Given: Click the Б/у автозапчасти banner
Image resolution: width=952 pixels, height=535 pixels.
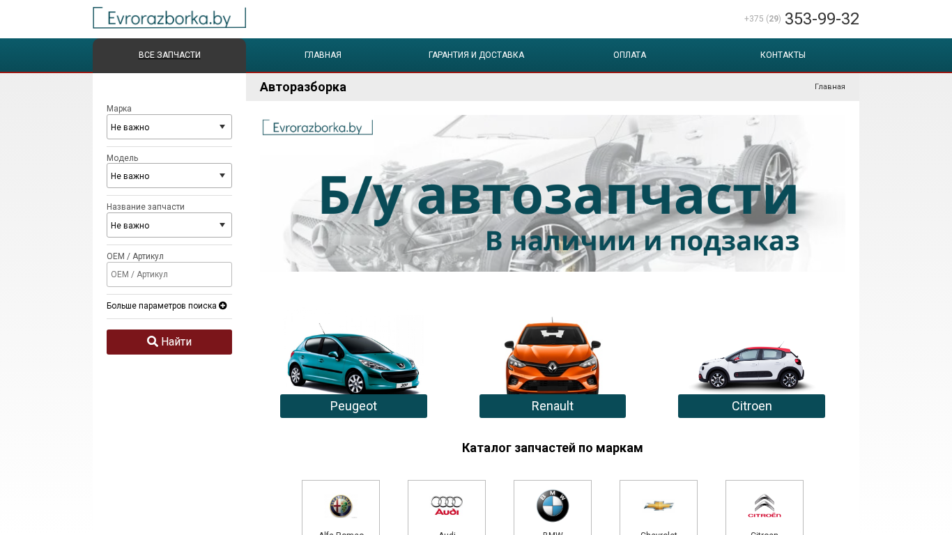Looking at the screenshot, I should point(553,193).
